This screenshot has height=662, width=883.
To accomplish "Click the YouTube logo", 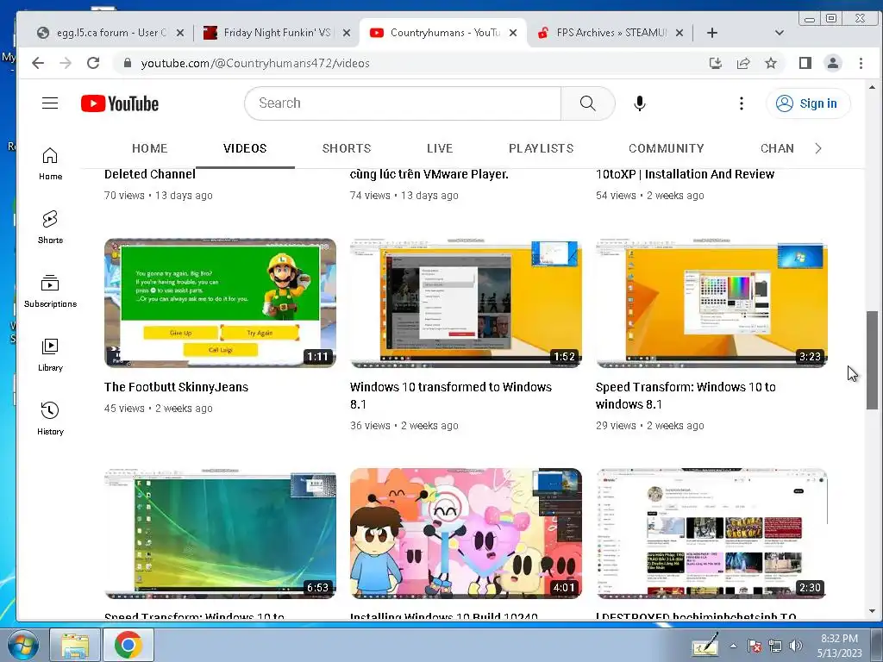I will point(119,103).
